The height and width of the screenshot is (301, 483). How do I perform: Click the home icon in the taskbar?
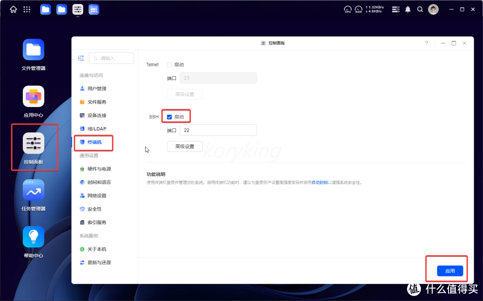tap(13, 9)
